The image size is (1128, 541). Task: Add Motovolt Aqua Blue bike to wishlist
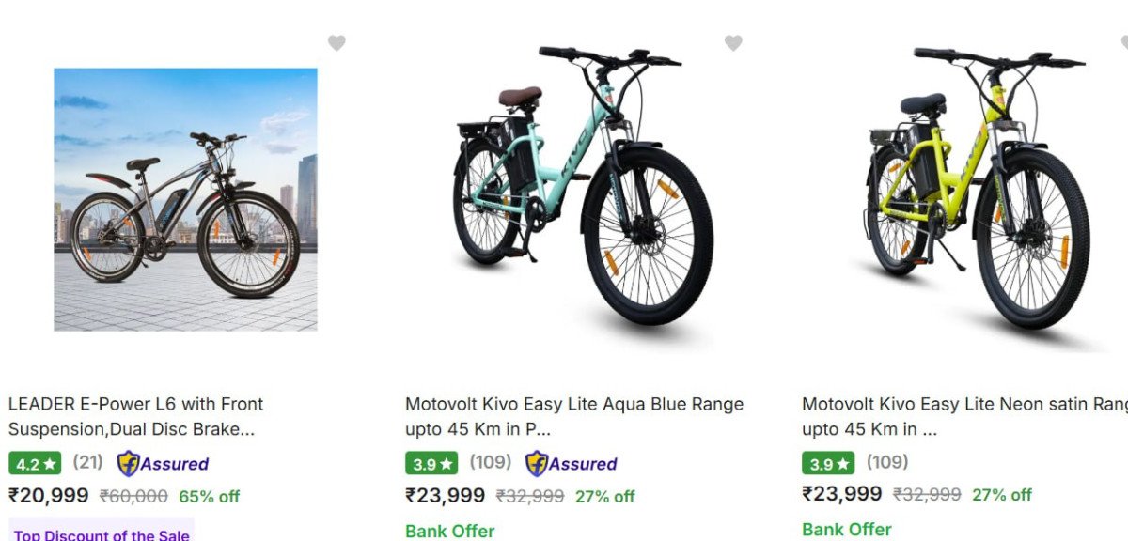(733, 43)
